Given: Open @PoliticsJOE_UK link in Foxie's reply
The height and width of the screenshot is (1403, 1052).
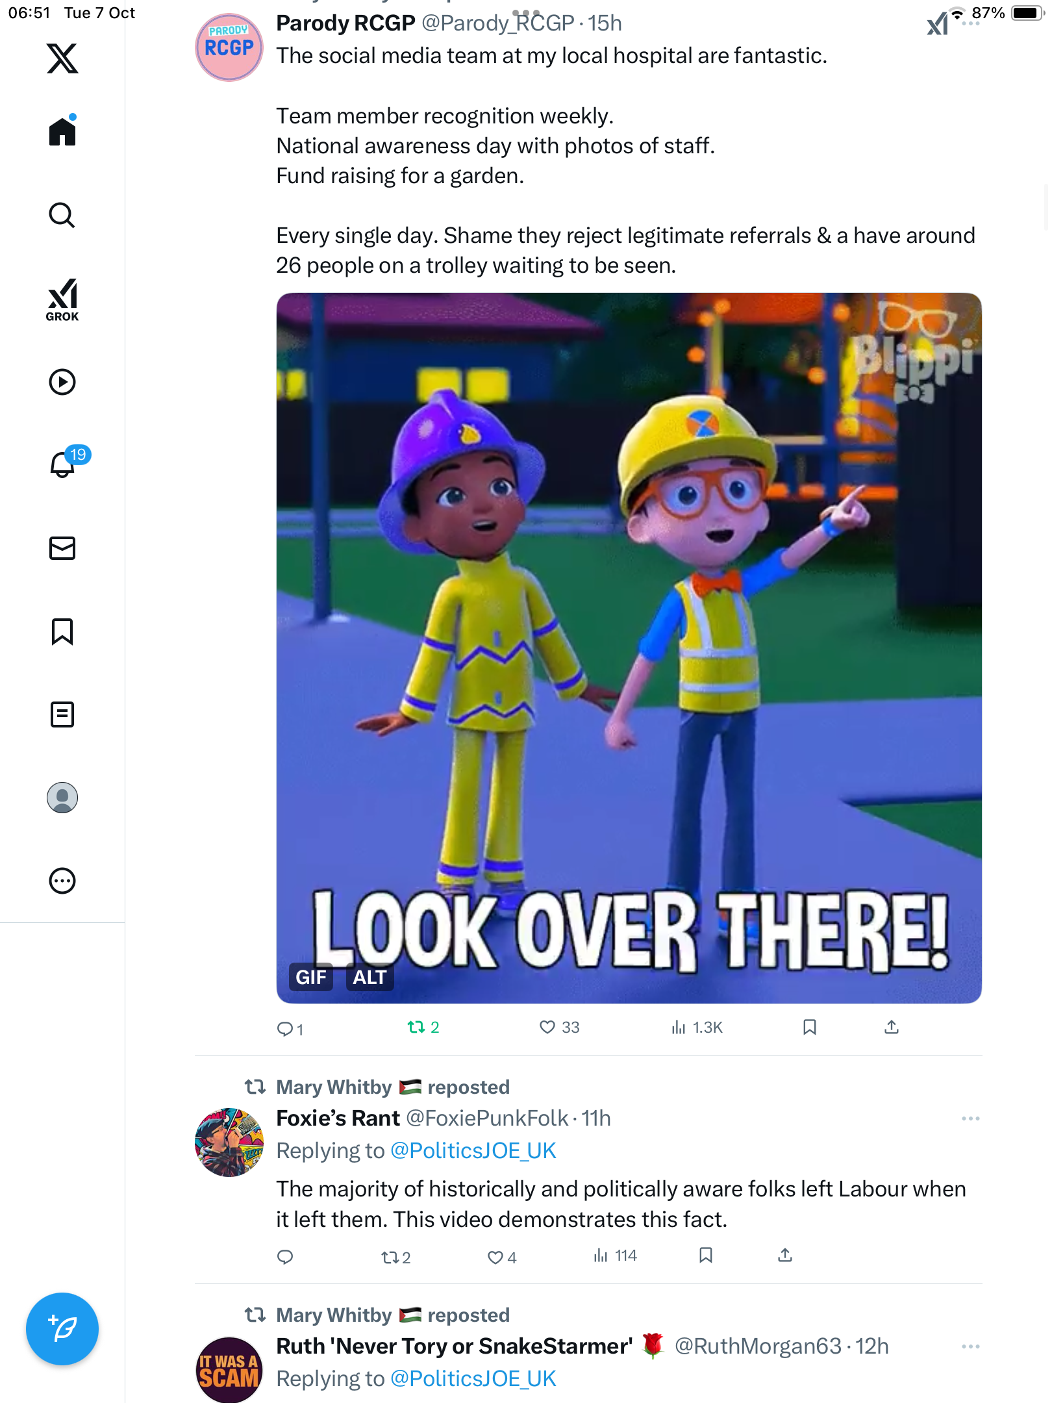Looking at the screenshot, I should coord(473,1151).
